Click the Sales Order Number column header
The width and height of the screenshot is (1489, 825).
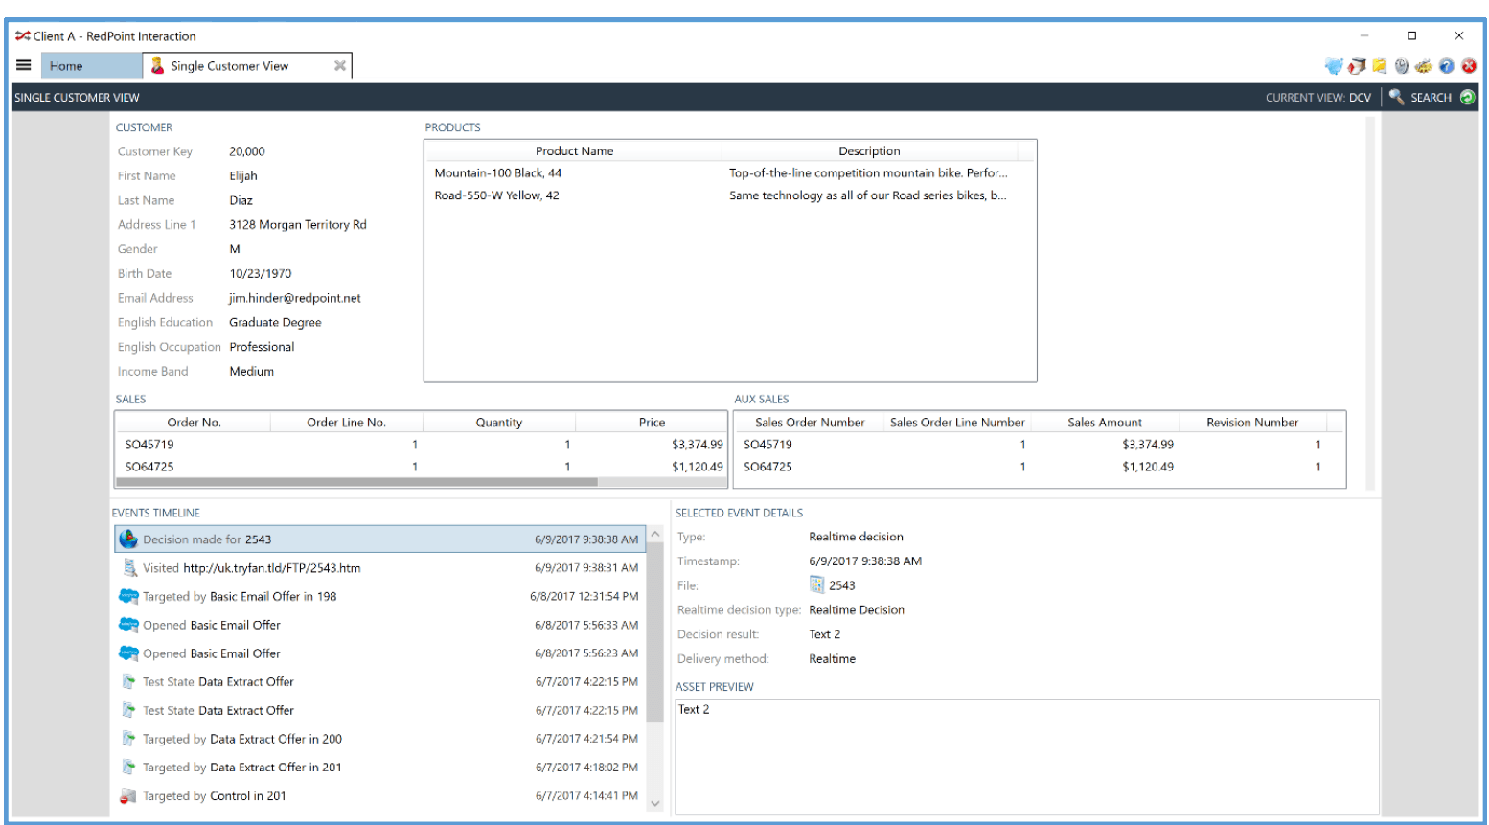click(810, 422)
